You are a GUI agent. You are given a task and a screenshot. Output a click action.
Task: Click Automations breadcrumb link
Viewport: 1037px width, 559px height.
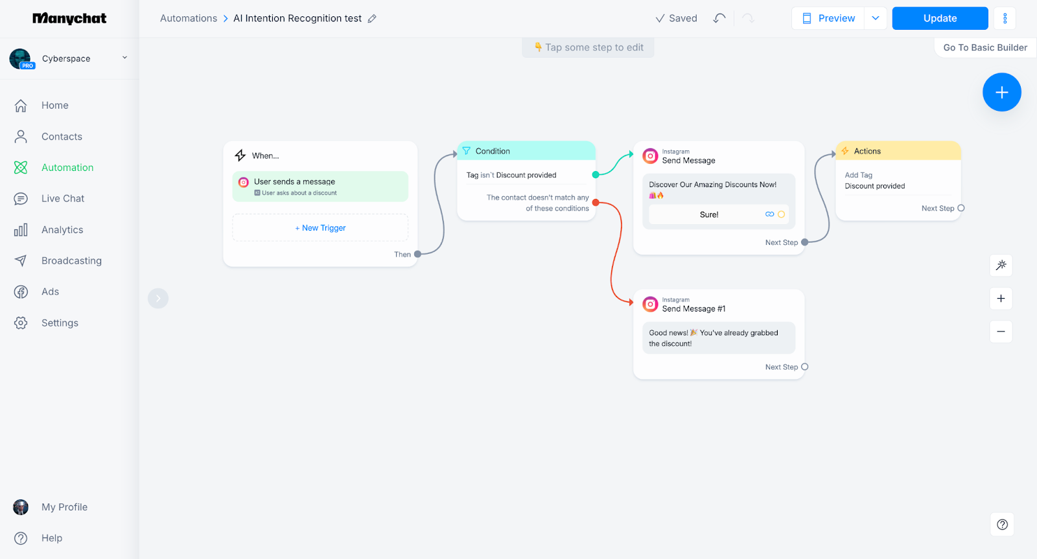189,18
